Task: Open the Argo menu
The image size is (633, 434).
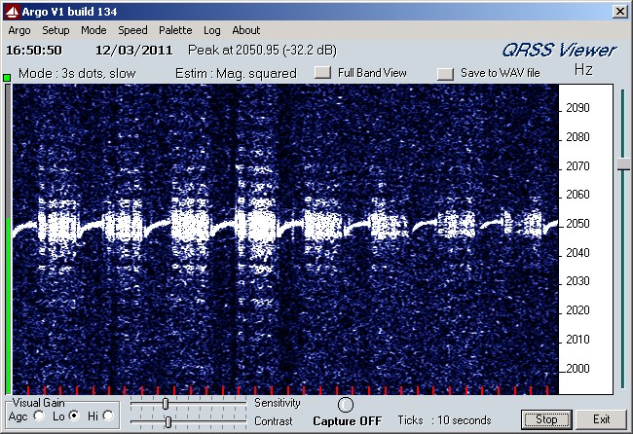Action: point(19,31)
